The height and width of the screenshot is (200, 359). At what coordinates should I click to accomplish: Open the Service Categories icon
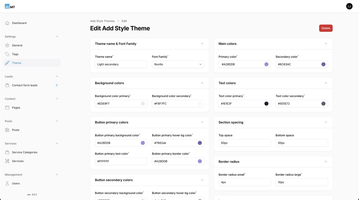pos(7,152)
